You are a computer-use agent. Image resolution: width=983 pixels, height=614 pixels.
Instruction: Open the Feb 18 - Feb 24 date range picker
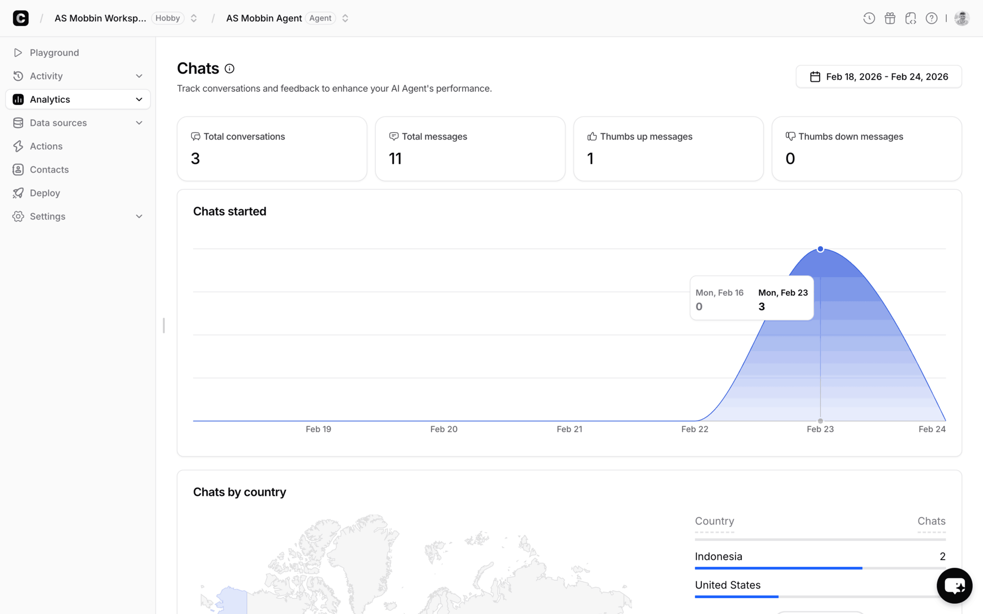click(x=879, y=77)
